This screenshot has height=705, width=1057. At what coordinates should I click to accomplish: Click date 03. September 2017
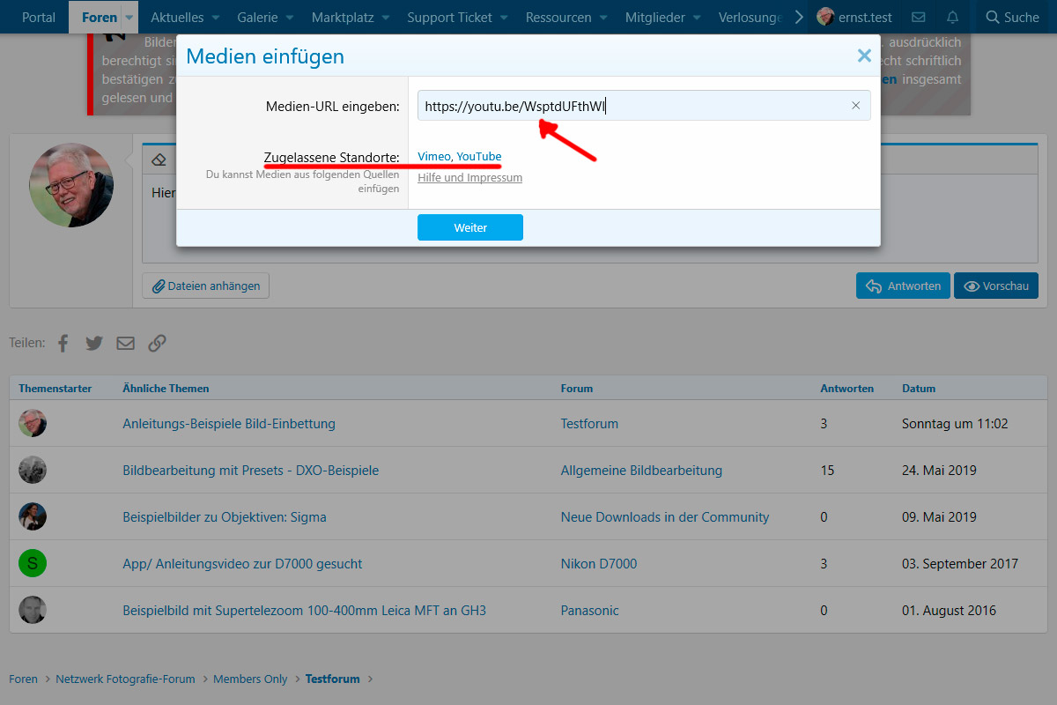pos(960,563)
